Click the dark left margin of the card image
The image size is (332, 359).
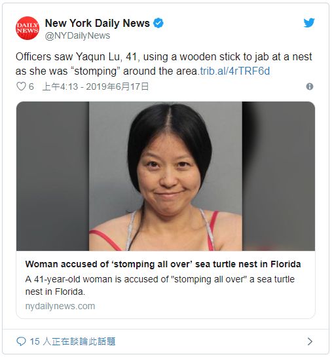point(52,176)
